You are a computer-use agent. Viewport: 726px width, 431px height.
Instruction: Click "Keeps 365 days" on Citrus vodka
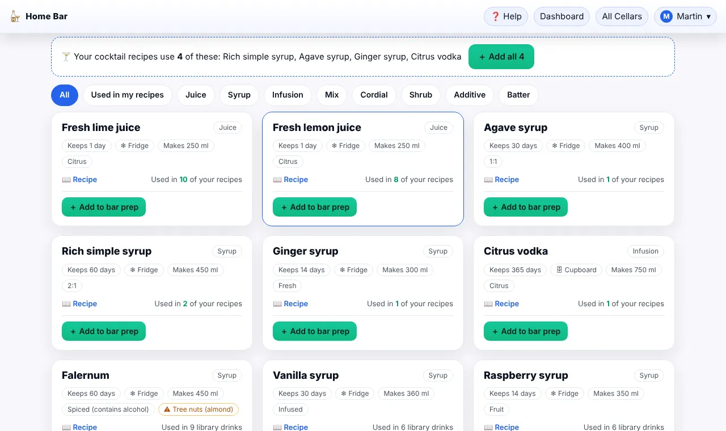coord(515,270)
